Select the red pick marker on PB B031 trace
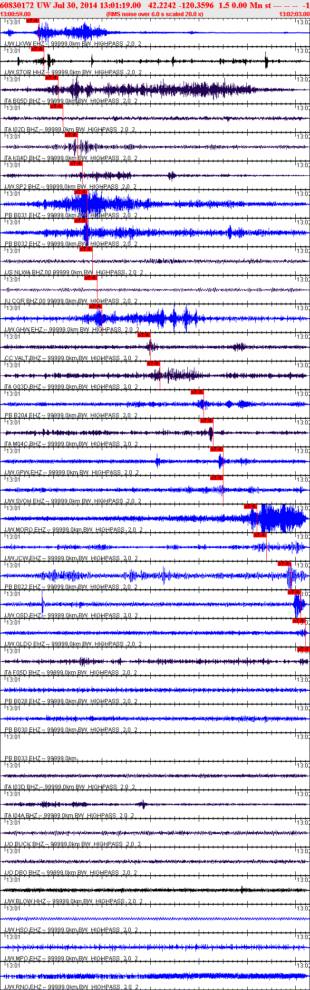The width and height of the screenshot is (310, 990). pyautogui.click(x=81, y=192)
